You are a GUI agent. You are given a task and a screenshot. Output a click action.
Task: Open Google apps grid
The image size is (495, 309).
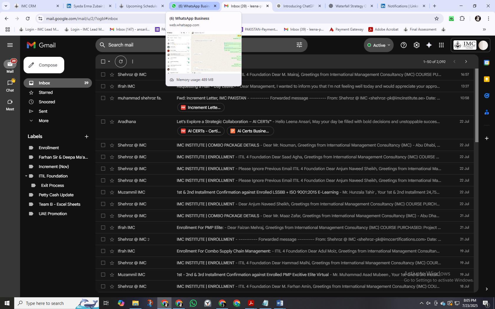coord(441,45)
